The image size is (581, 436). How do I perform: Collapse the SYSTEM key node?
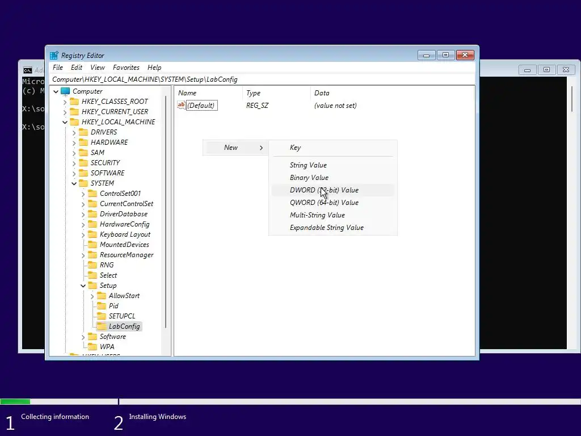click(x=74, y=183)
